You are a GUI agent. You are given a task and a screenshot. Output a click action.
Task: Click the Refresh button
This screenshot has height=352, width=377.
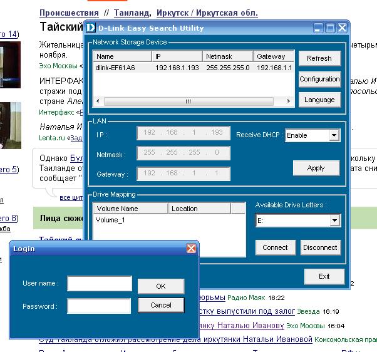tap(319, 58)
